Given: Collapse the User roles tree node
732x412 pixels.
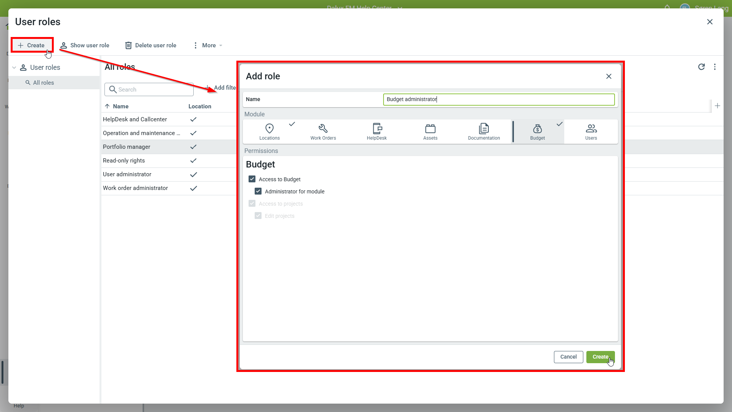Looking at the screenshot, I should point(14,68).
